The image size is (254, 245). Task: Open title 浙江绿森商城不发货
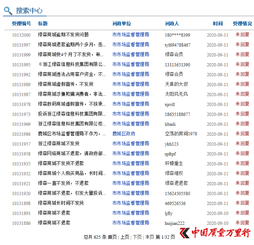(x=59, y=144)
